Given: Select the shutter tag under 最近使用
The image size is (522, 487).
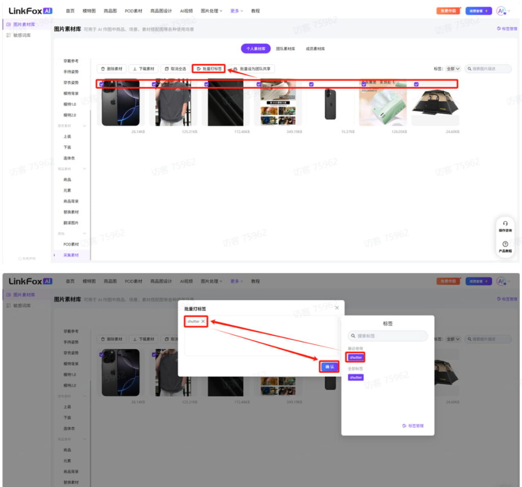Looking at the screenshot, I should coord(355,357).
